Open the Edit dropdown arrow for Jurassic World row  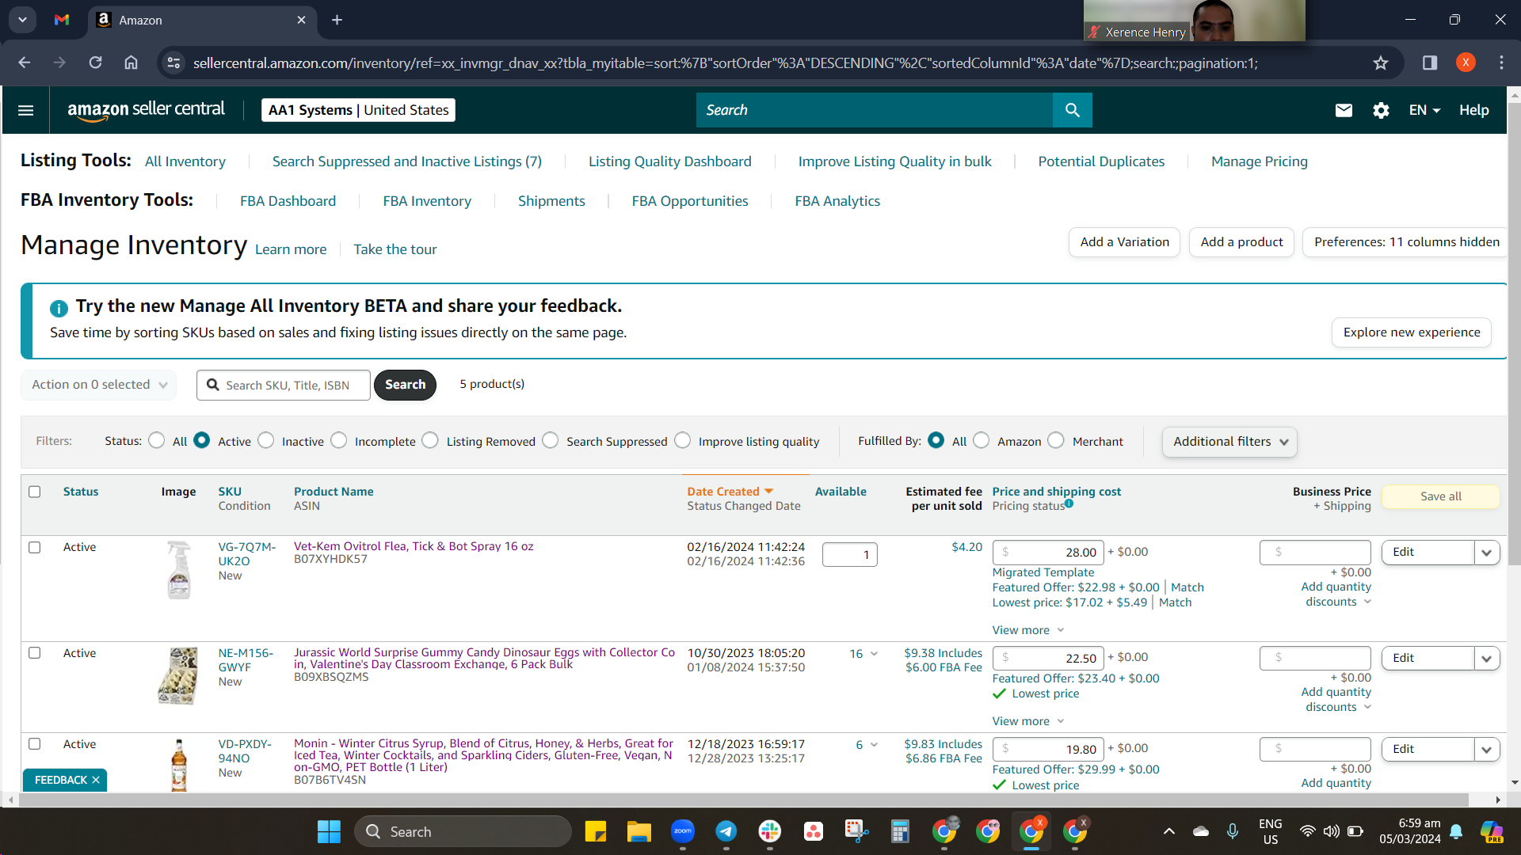pos(1487,659)
